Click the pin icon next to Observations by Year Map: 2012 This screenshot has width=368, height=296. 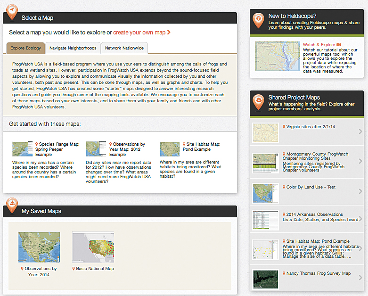click(x=110, y=144)
